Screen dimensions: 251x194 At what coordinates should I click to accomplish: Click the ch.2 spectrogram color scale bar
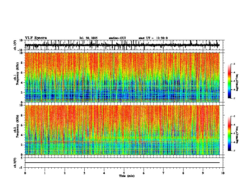click(229, 133)
